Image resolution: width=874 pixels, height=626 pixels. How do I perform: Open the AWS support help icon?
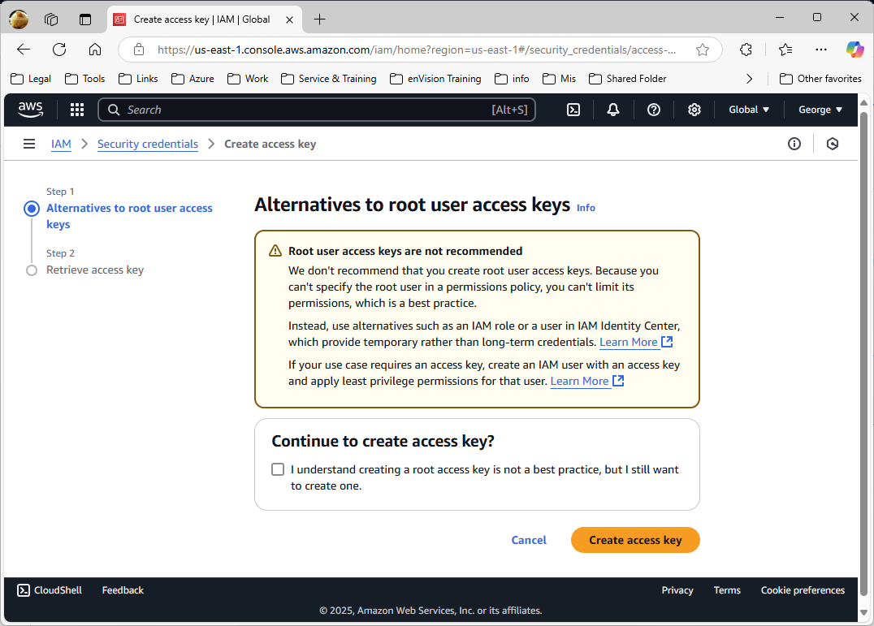[654, 110]
